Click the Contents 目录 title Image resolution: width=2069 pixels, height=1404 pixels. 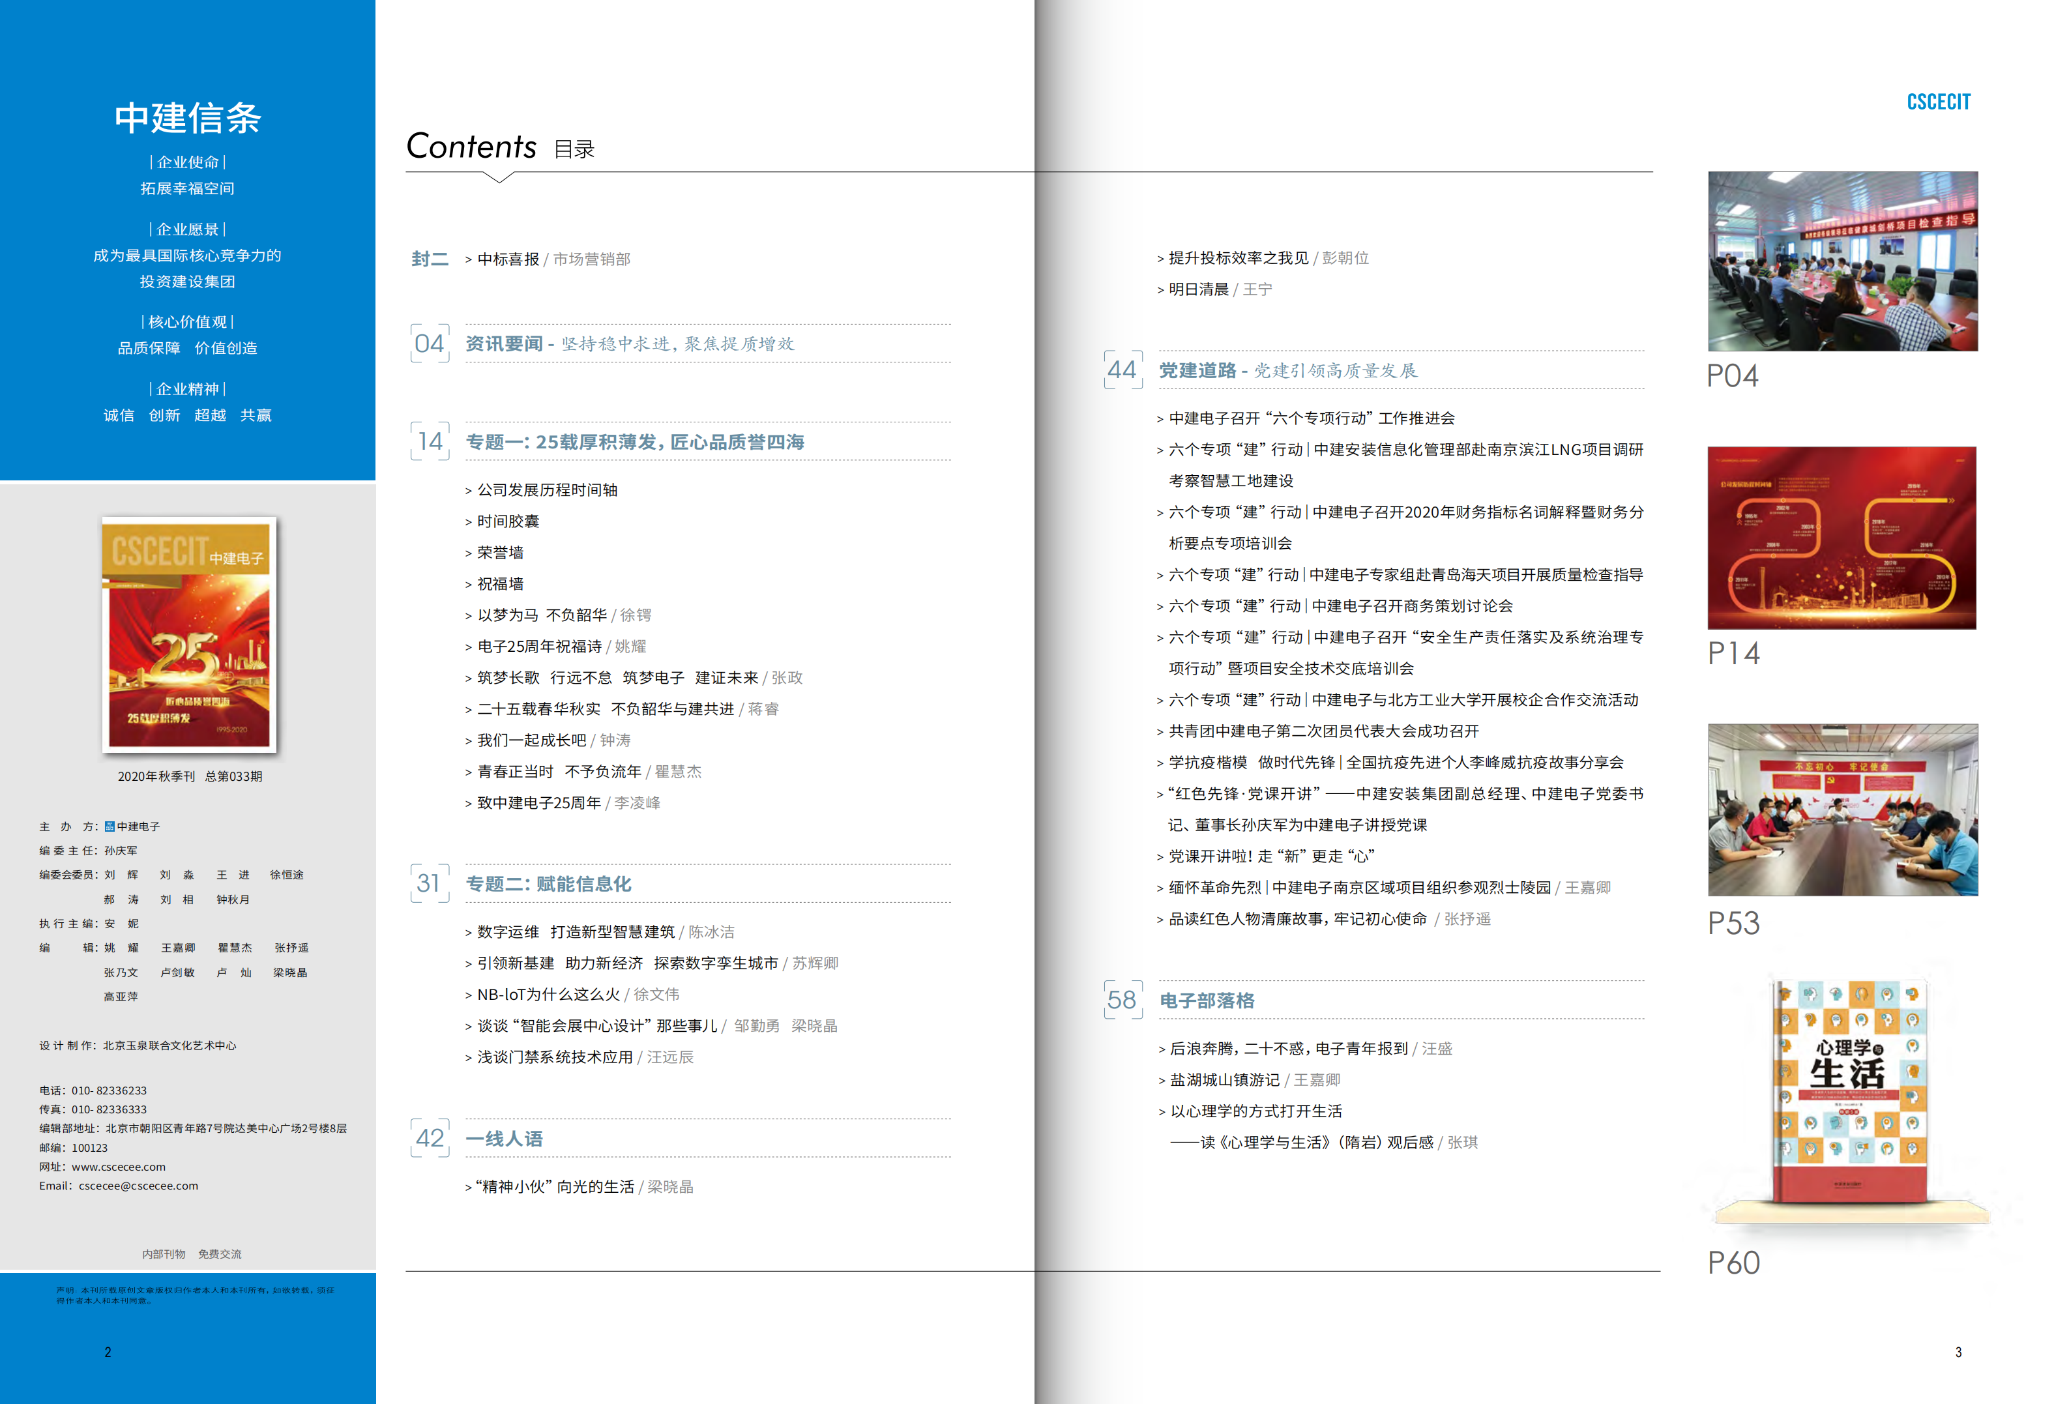pos(501,147)
